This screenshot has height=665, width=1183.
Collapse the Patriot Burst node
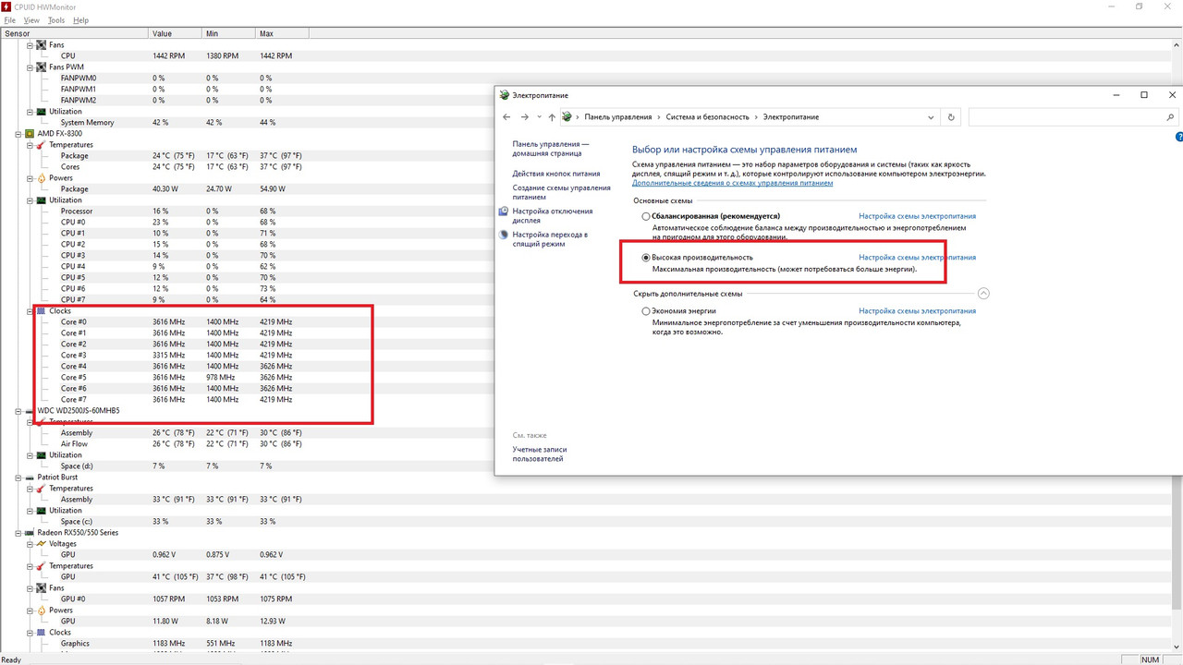(x=18, y=477)
